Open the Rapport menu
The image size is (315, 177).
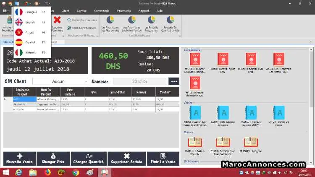[144, 10]
